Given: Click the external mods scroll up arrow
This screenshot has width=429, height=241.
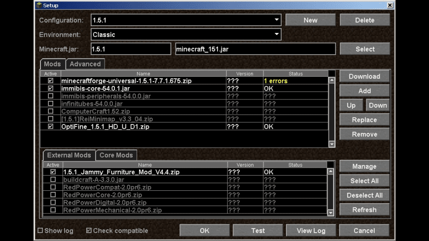Looking at the screenshot, I should click(330, 171).
